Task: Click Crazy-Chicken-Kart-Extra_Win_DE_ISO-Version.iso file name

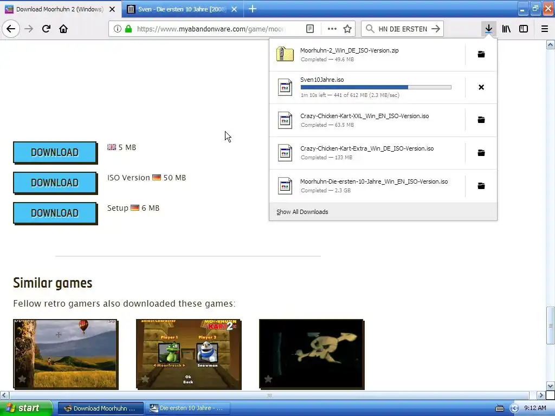Action: point(367,148)
